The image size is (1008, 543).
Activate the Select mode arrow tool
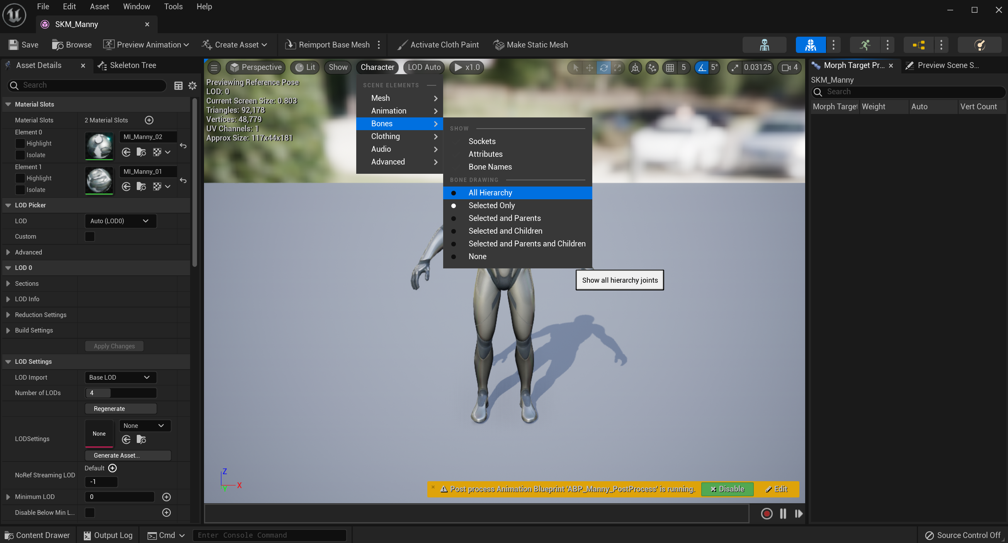point(576,67)
